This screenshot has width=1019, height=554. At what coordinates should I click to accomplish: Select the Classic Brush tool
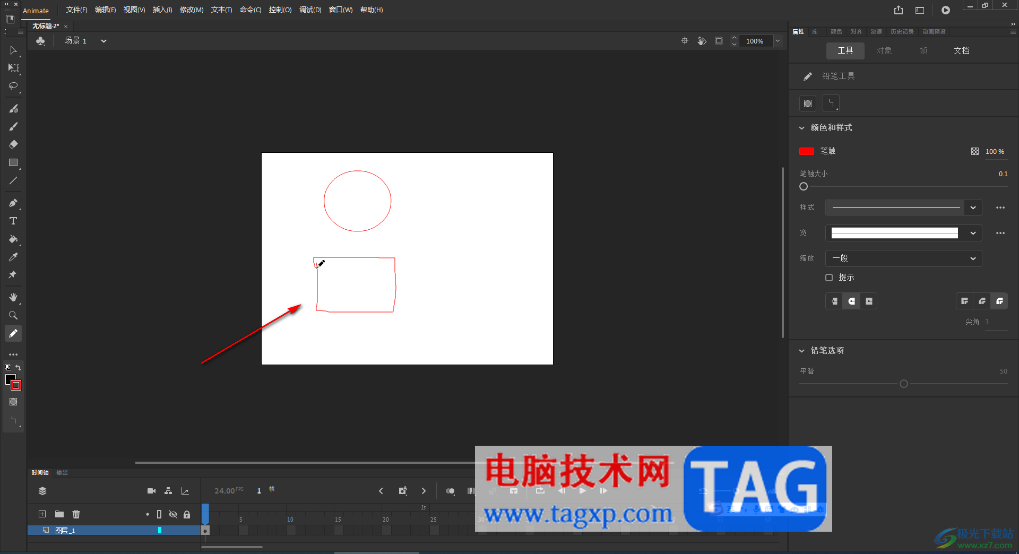click(13, 126)
